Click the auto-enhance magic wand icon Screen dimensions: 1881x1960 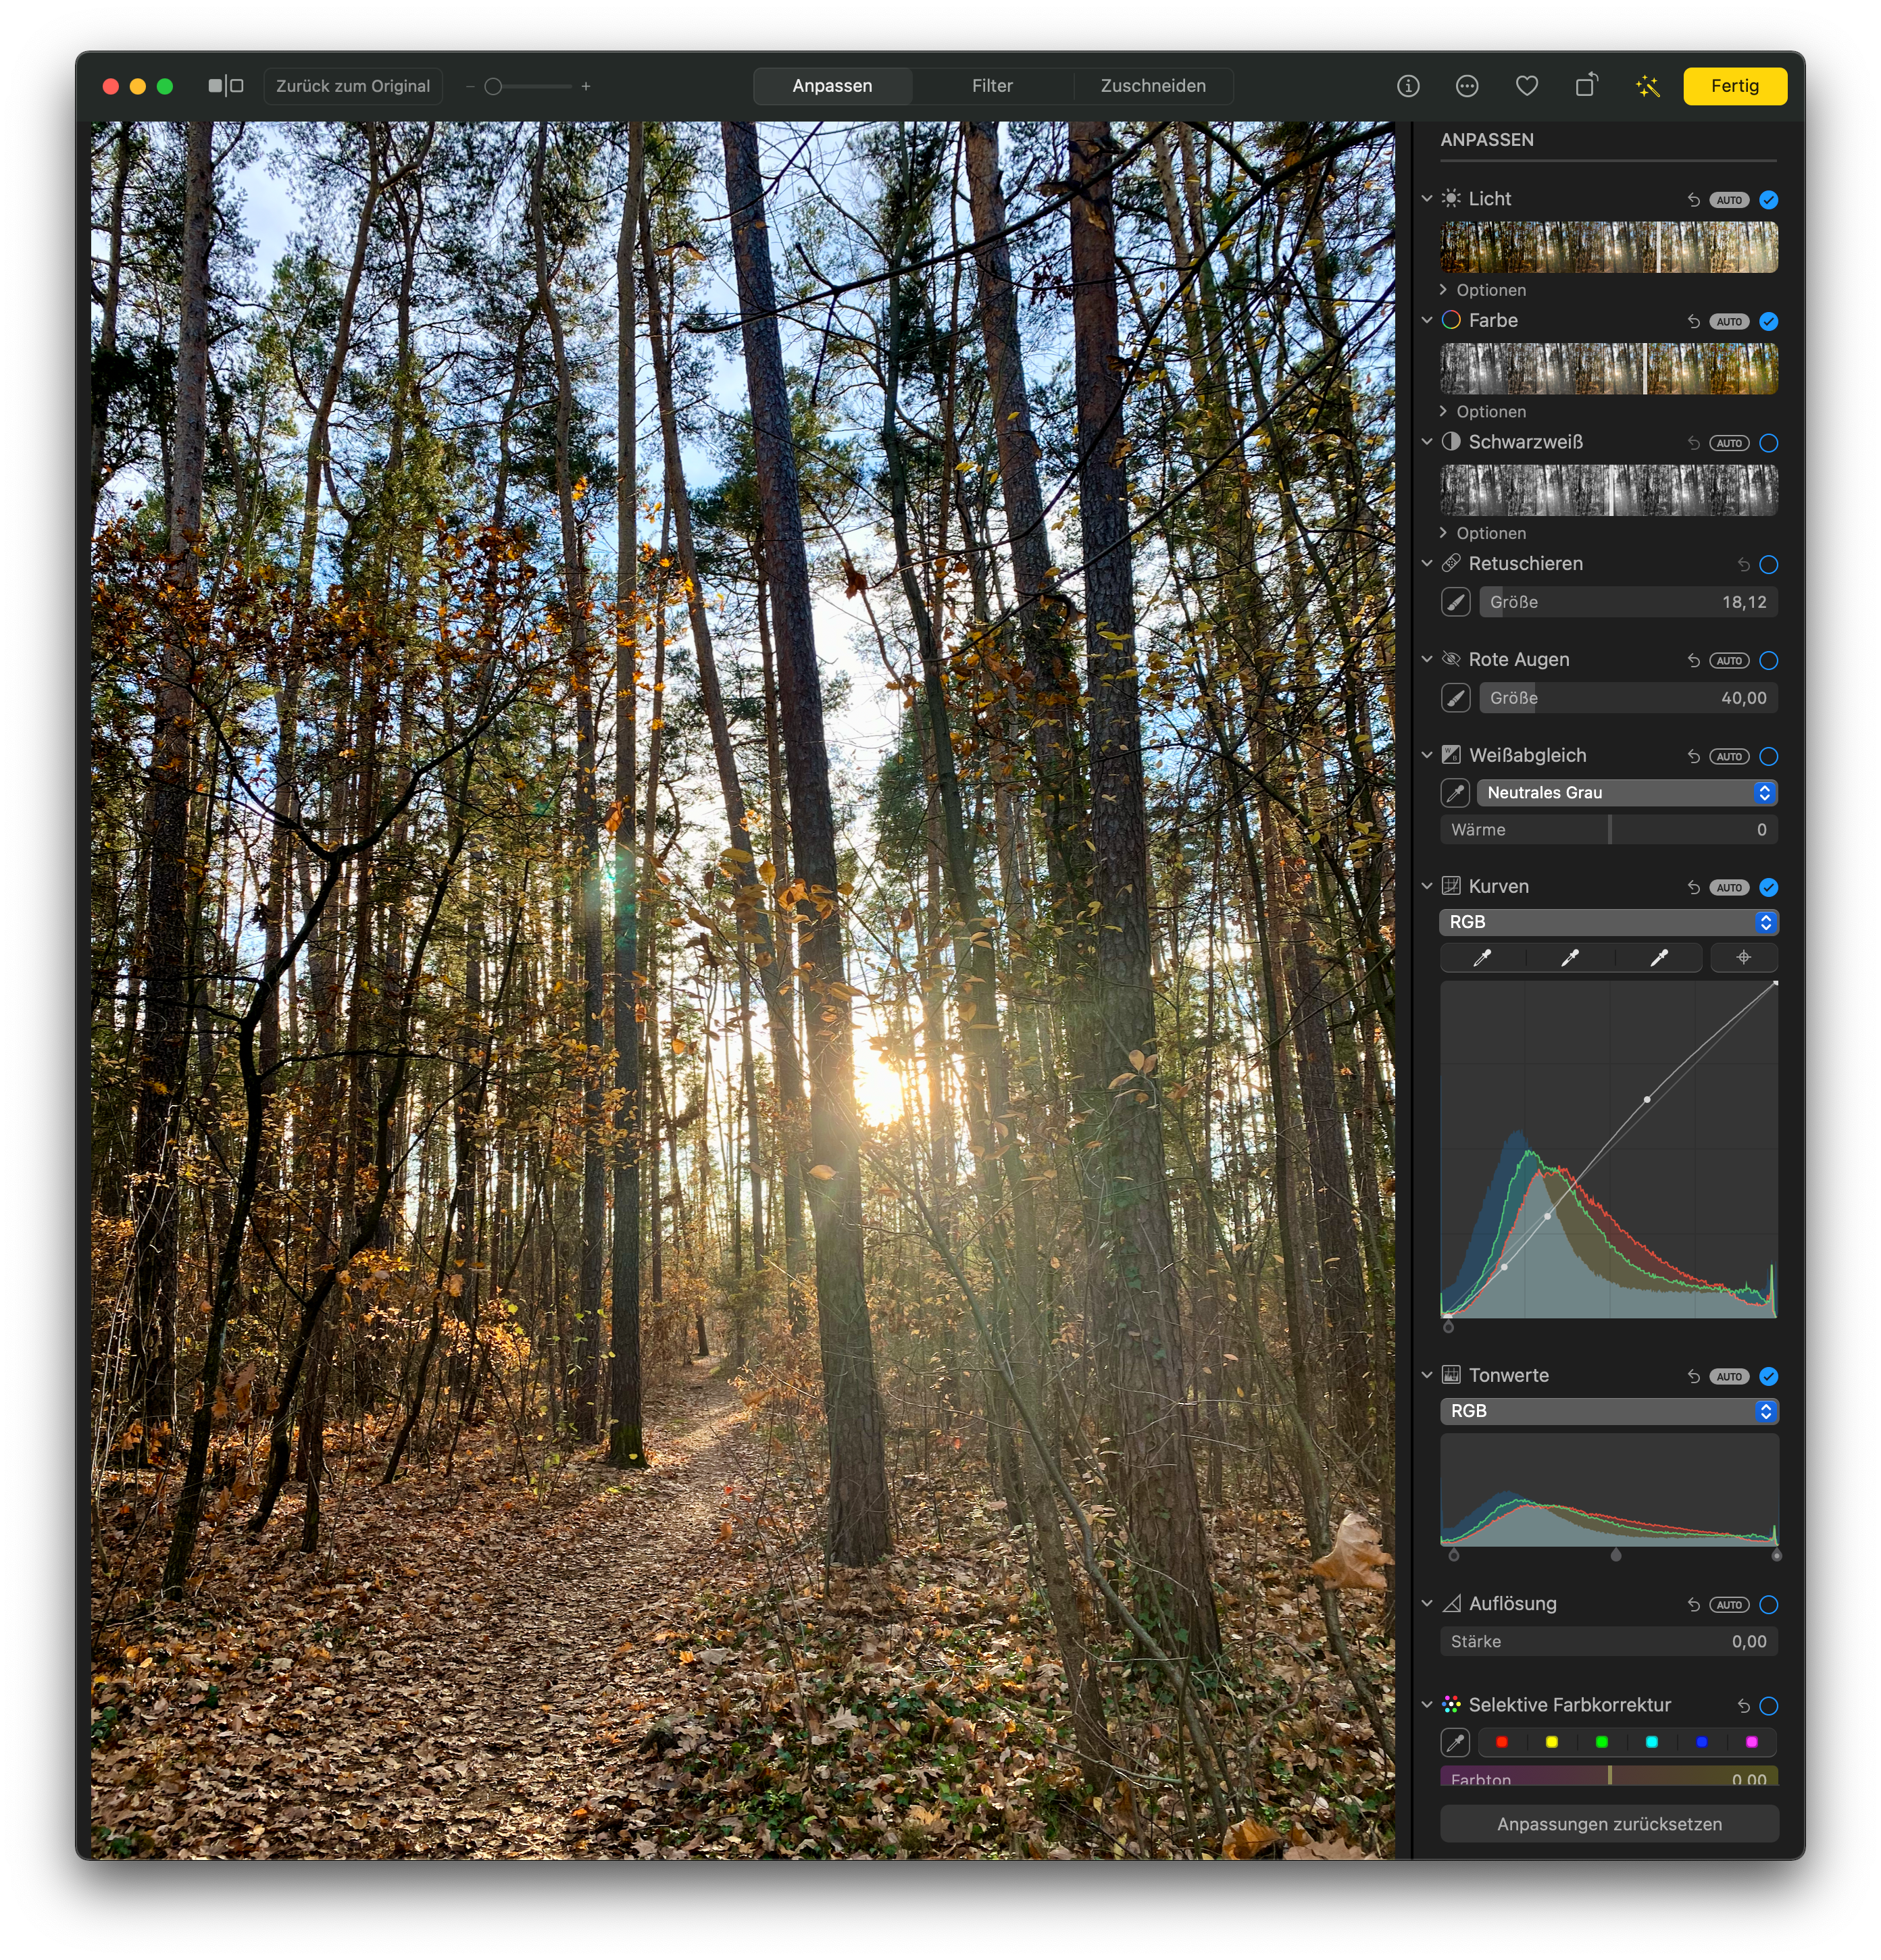(1647, 86)
